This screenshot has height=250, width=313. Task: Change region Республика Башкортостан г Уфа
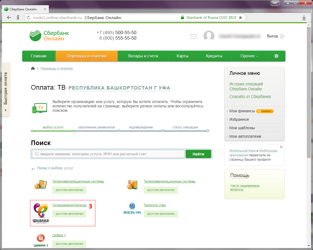coord(119,88)
